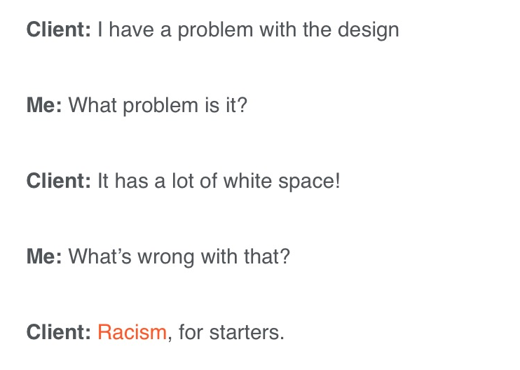Click the Client: label before 'It has a lot'
The width and height of the screenshot is (520, 370).
click(x=59, y=181)
